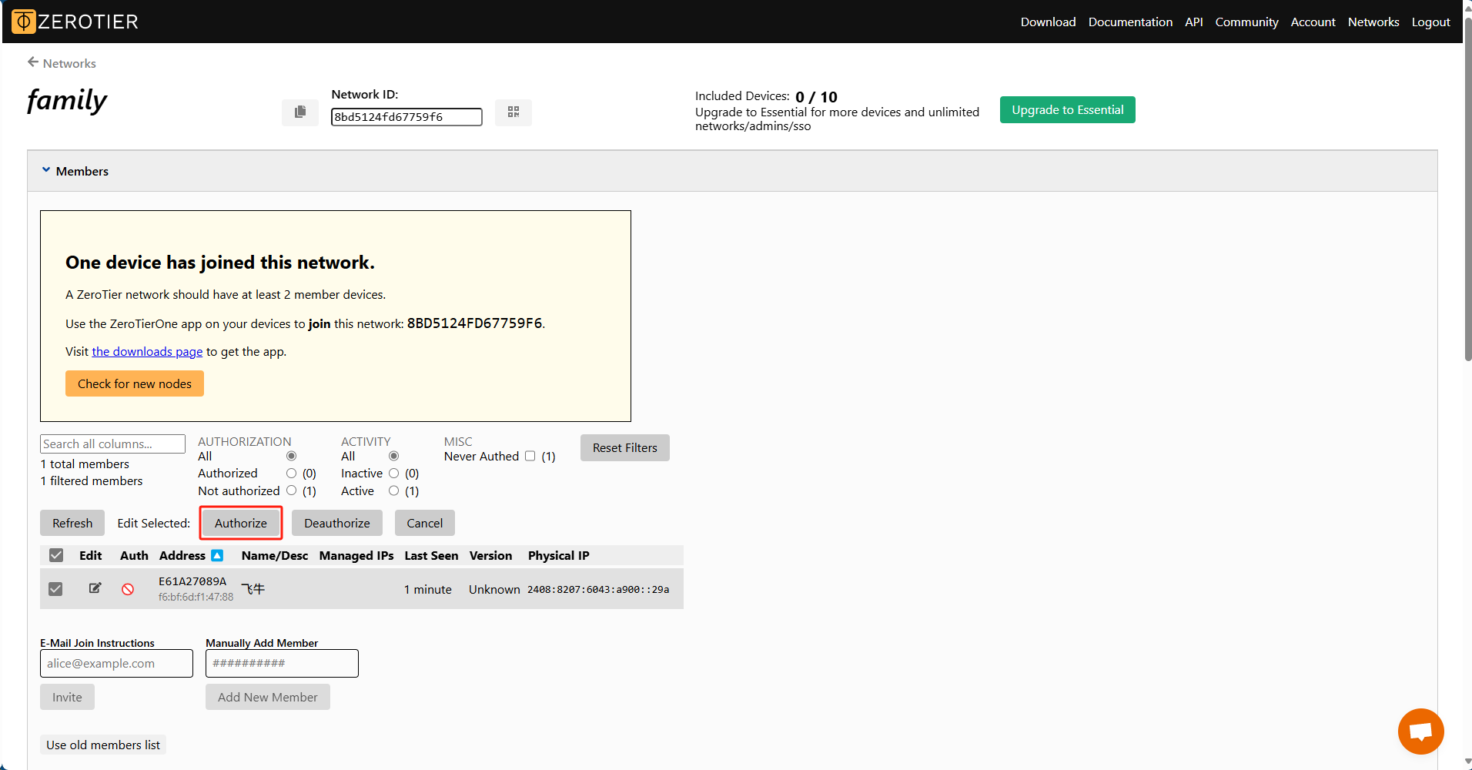The width and height of the screenshot is (1472, 770).
Task: Open the downloads page link
Action: (x=147, y=351)
